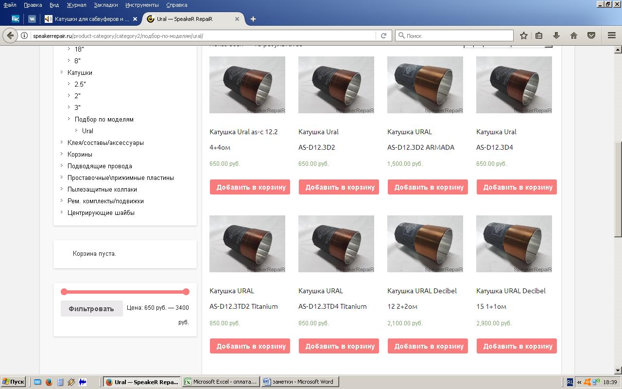Open the 3" coil subcategory

click(x=78, y=107)
